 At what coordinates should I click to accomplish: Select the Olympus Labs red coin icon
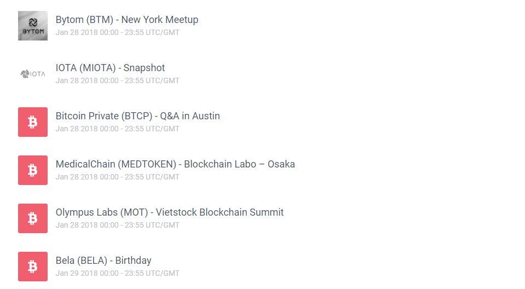33,218
